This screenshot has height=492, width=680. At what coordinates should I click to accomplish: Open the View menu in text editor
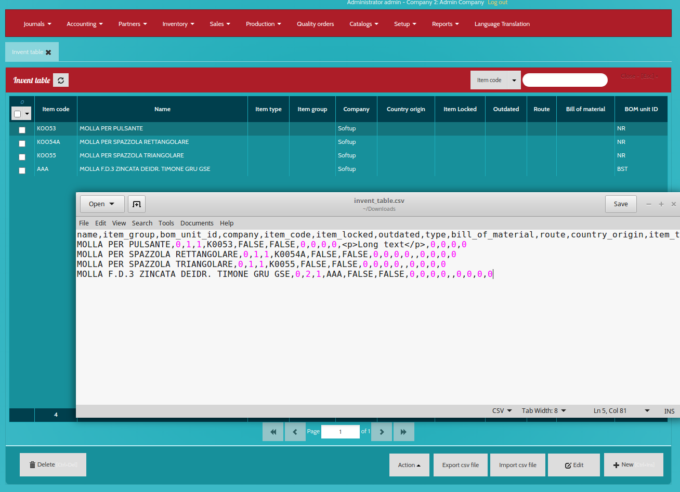[x=119, y=223]
